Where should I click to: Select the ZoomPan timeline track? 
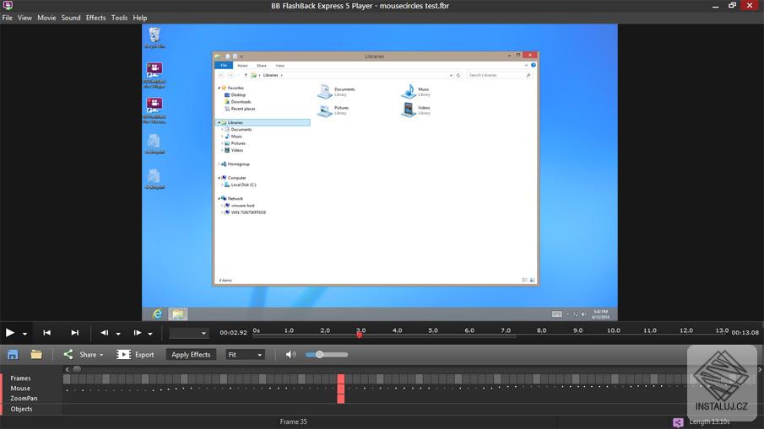[x=24, y=399]
